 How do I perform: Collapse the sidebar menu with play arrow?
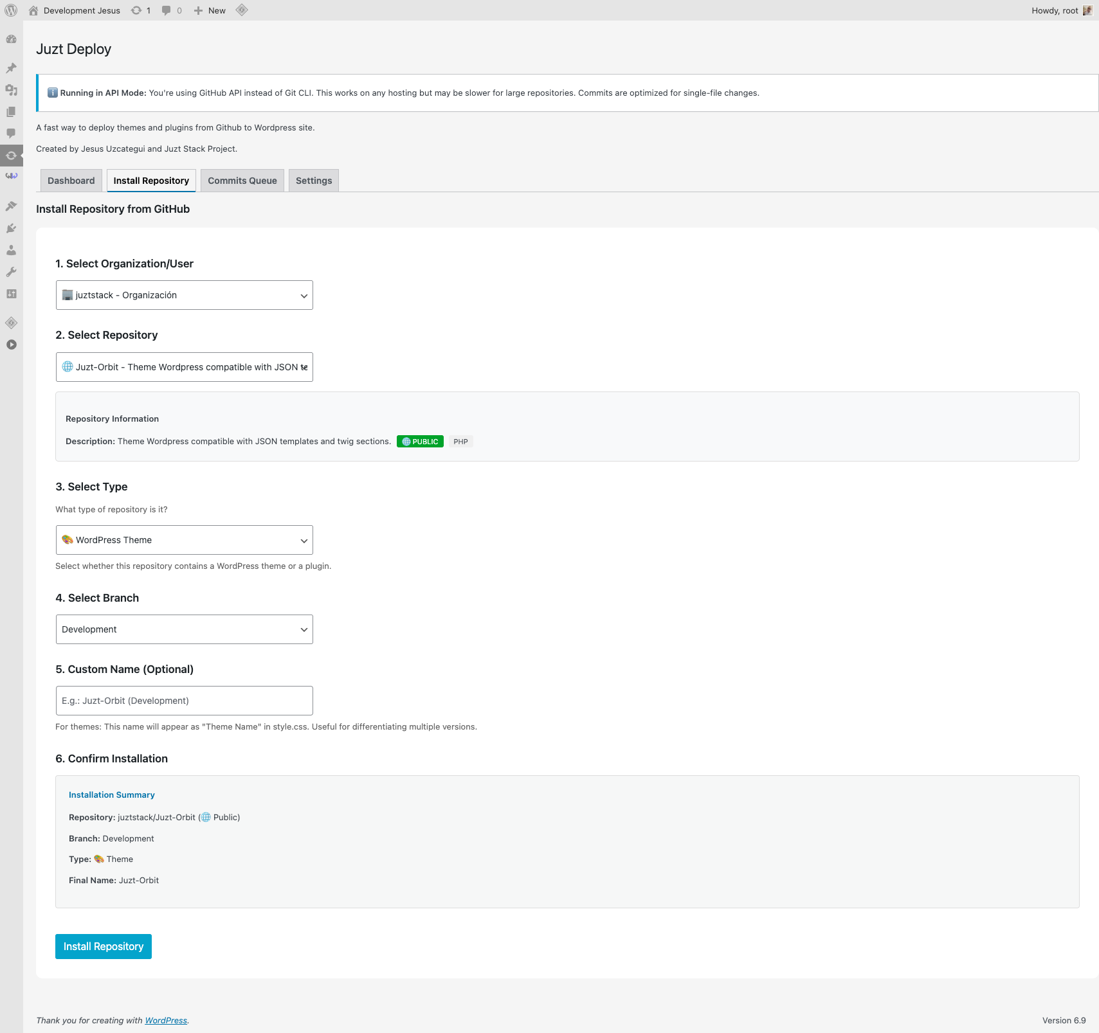tap(11, 345)
